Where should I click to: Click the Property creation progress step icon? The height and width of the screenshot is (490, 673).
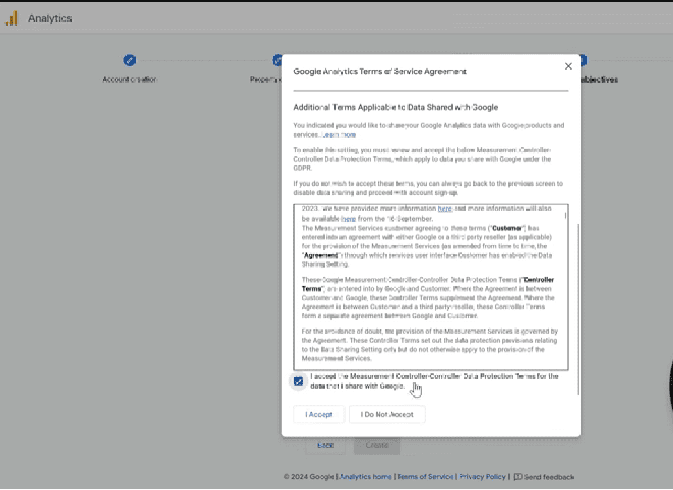(x=275, y=60)
